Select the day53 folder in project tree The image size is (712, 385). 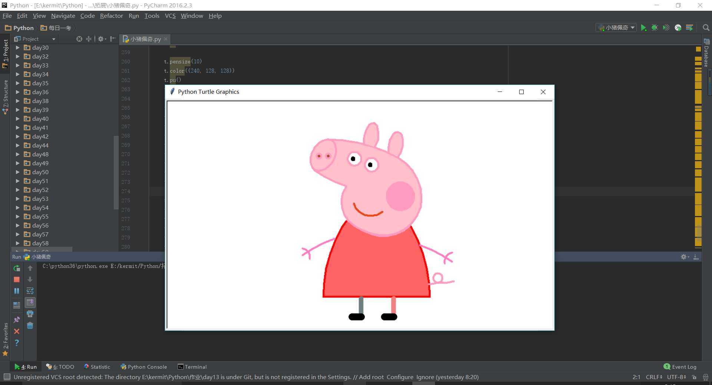point(40,199)
